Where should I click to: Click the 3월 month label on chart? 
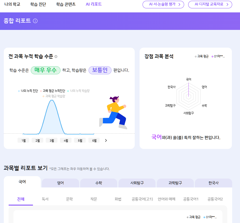pos(52,140)
